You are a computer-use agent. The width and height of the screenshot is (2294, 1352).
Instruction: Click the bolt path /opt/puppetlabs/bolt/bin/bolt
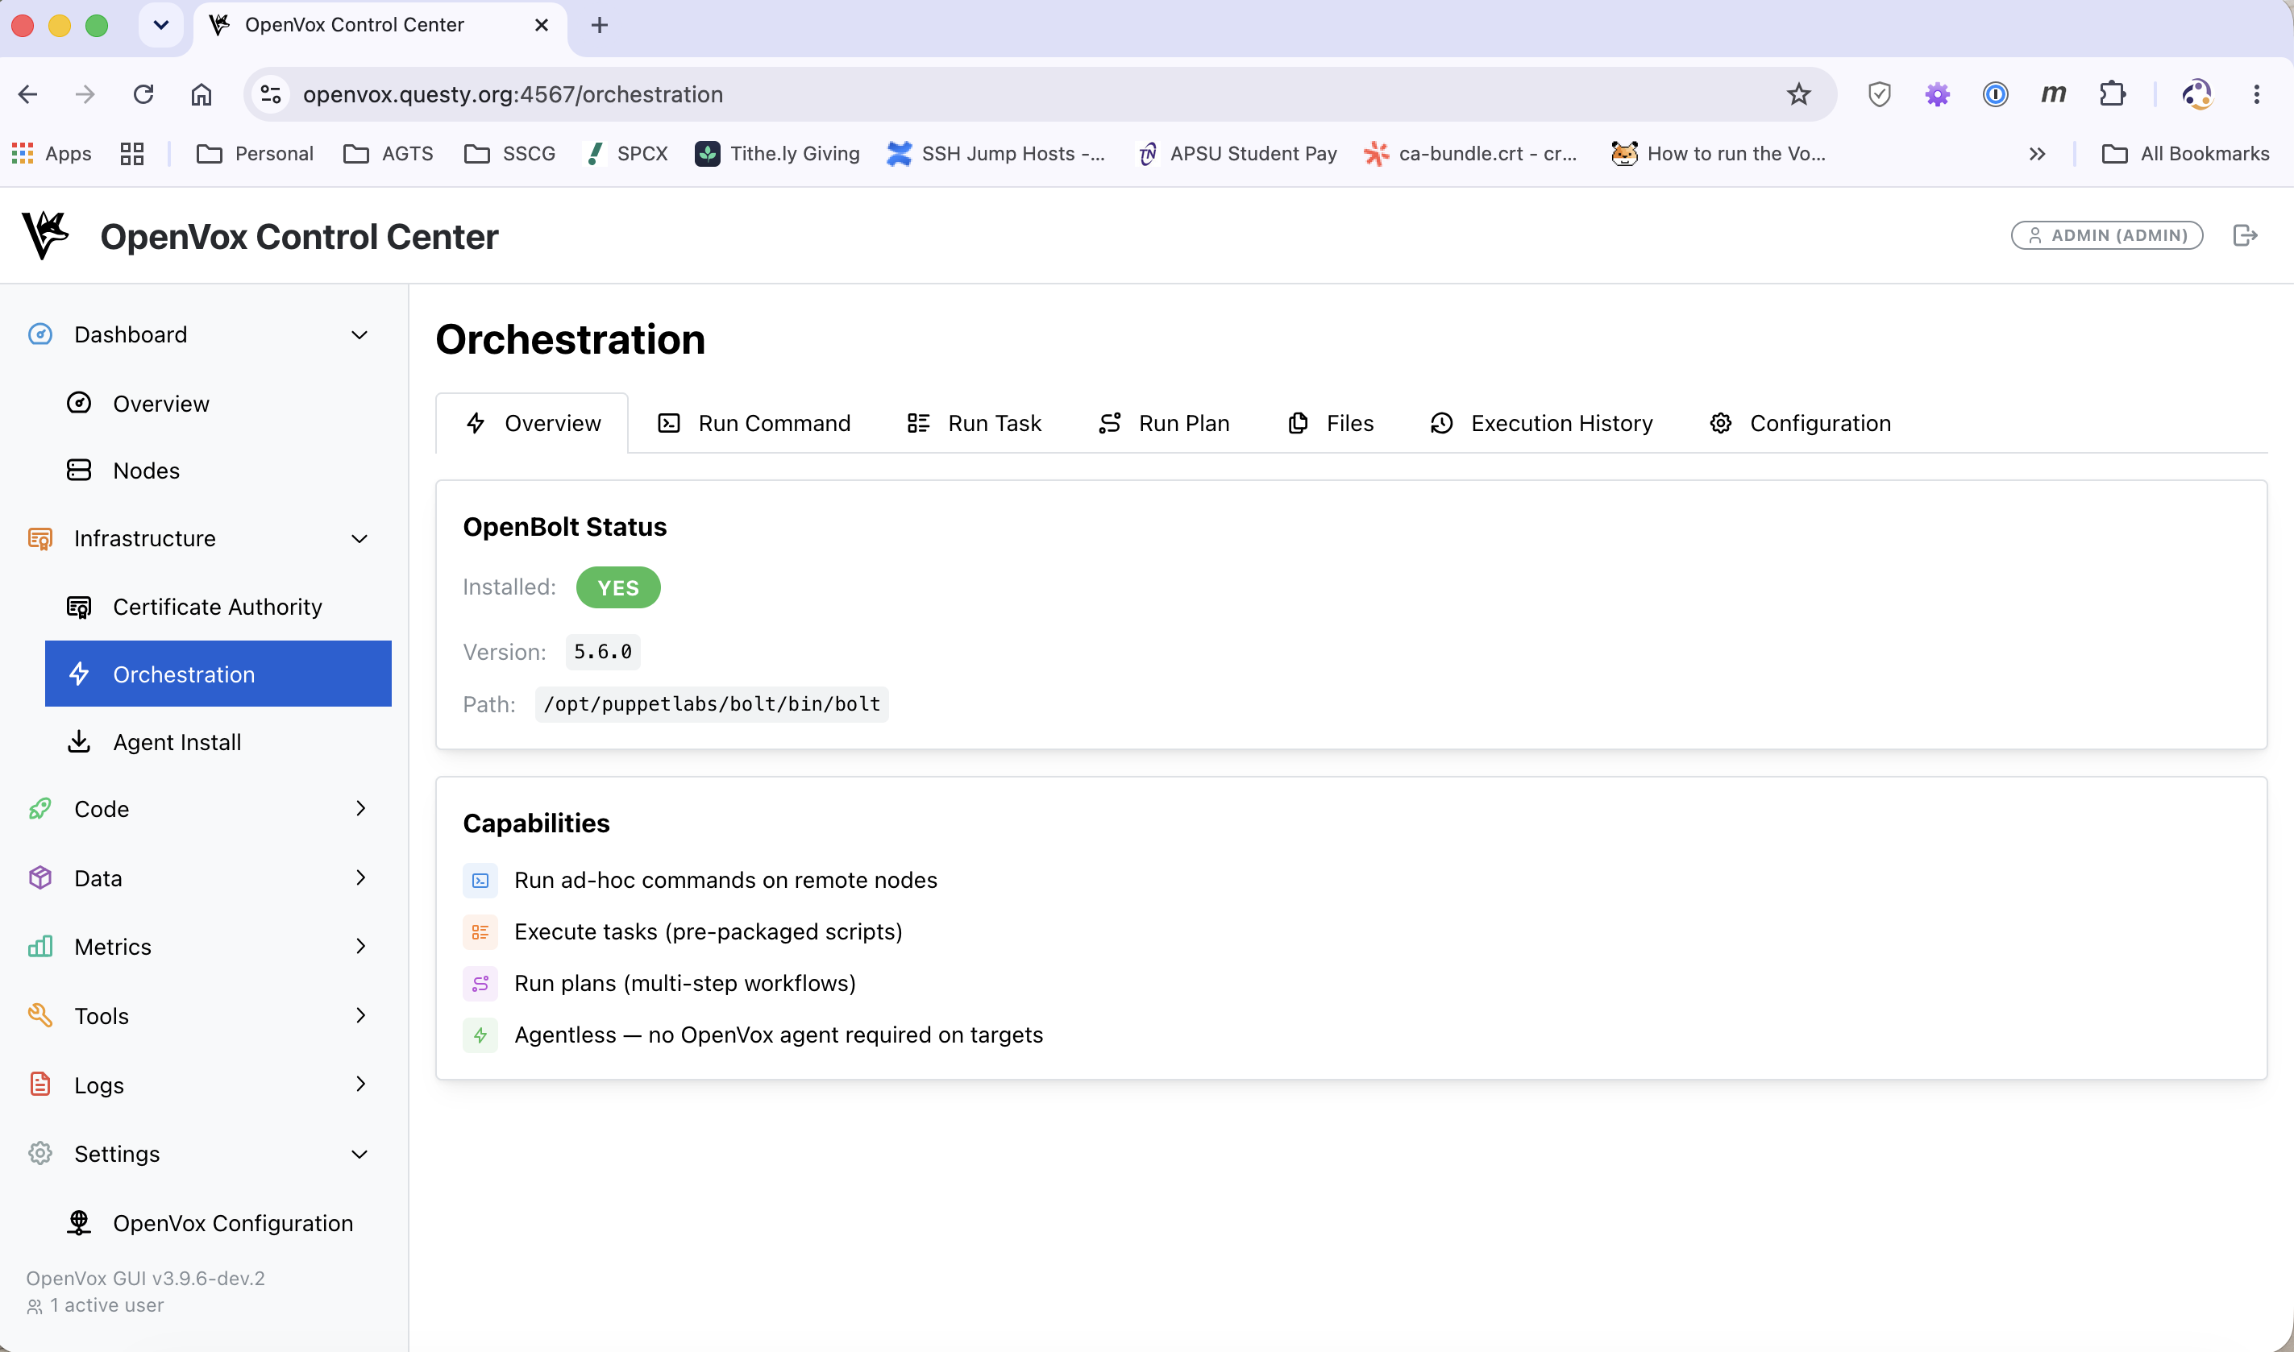(x=712, y=704)
